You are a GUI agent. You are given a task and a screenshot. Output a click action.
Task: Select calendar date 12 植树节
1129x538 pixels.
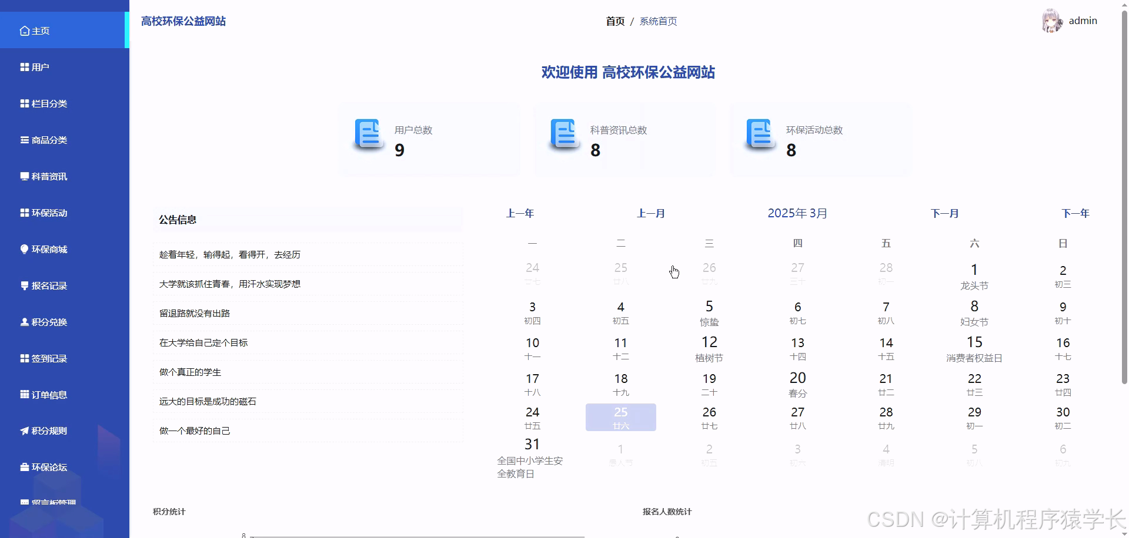coord(709,349)
